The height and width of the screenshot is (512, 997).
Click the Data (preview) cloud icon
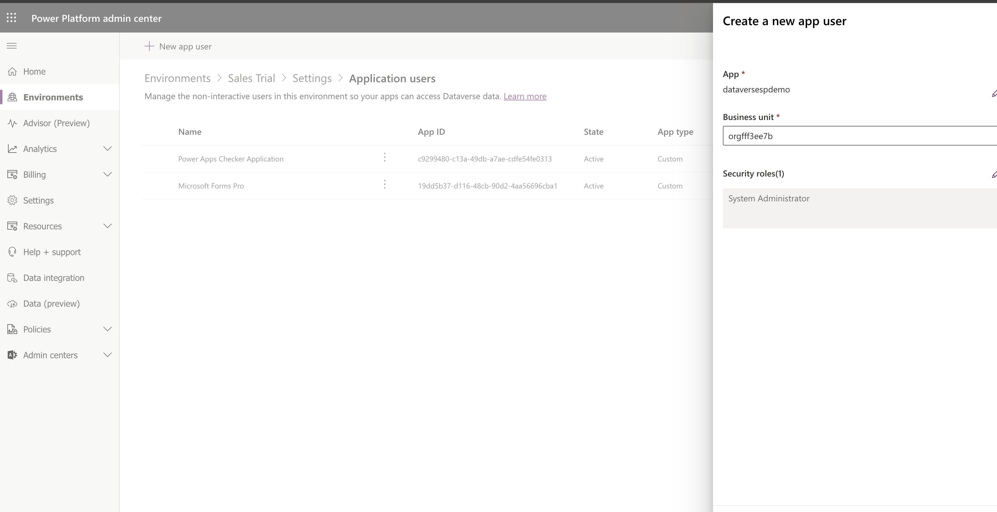12,303
